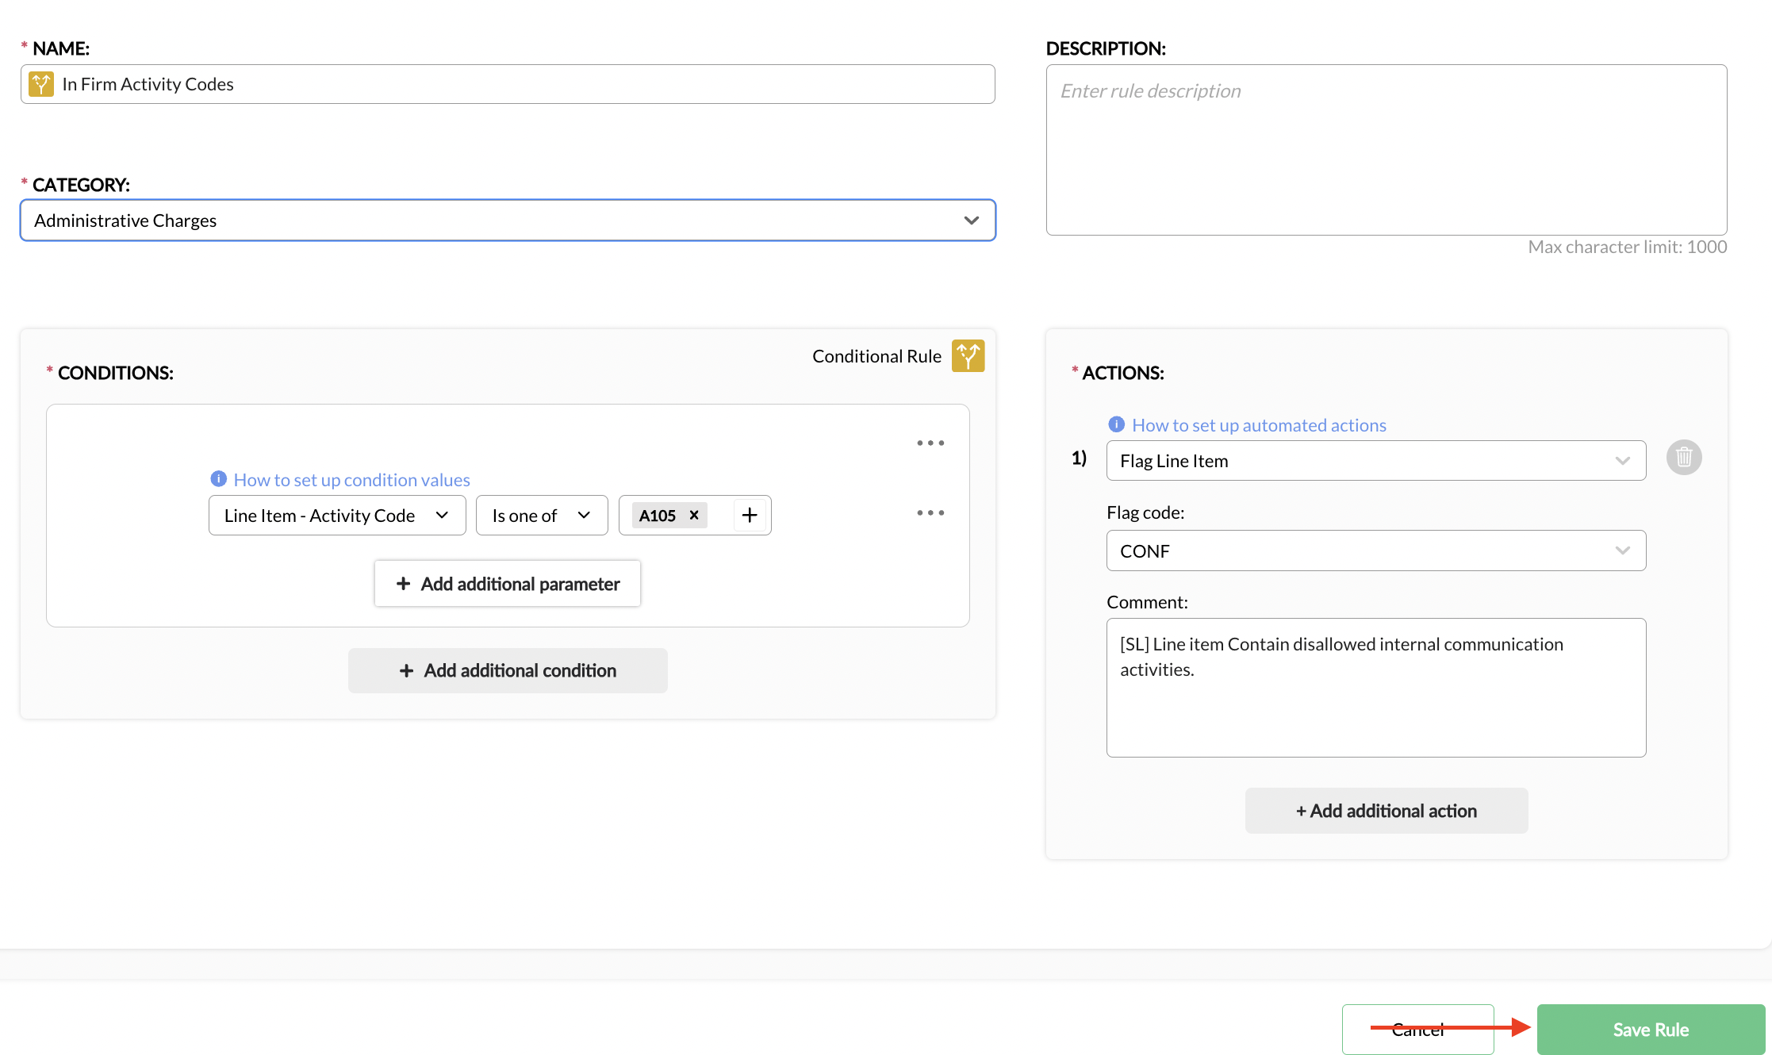The image size is (1772, 1055).
Task: Open the condition group three-dot menu
Action: (930, 443)
